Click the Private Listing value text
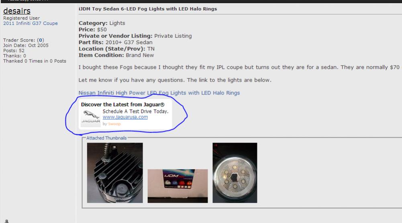 (173, 36)
